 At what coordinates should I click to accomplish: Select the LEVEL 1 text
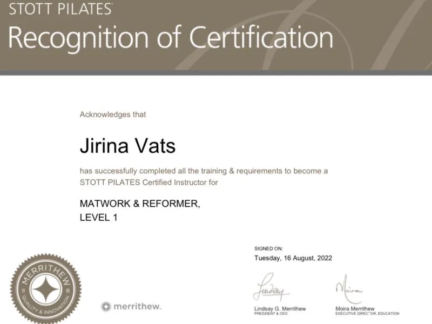98,218
